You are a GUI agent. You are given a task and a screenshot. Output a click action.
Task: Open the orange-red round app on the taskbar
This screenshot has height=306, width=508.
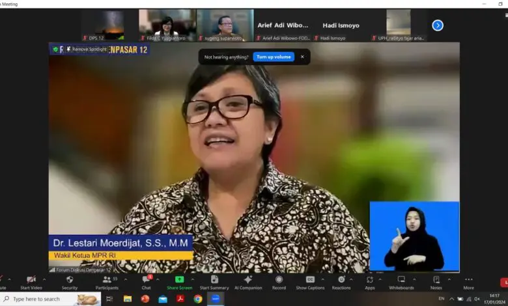[x=145, y=299]
